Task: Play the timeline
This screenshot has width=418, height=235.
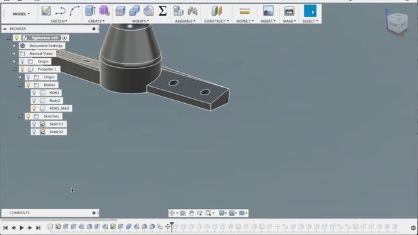Action: [22, 228]
